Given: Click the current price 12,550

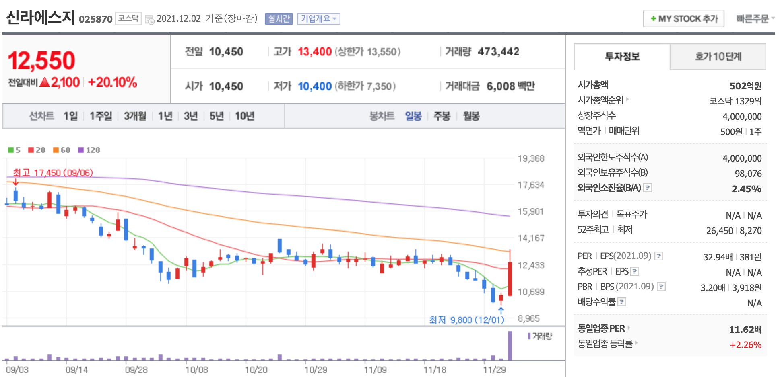Looking at the screenshot, I should [x=41, y=61].
